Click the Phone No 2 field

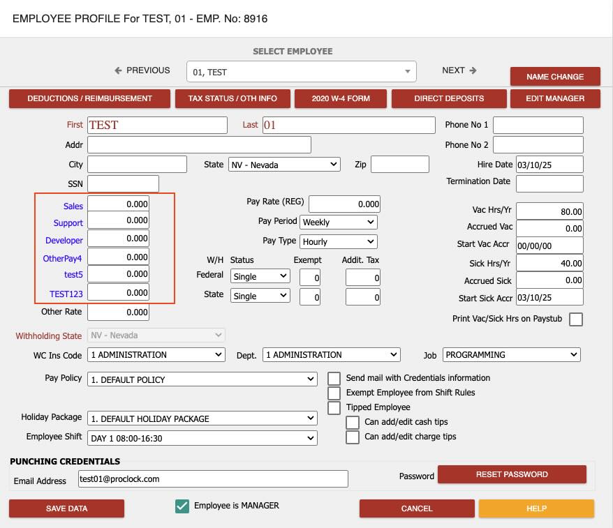pos(538,144)
